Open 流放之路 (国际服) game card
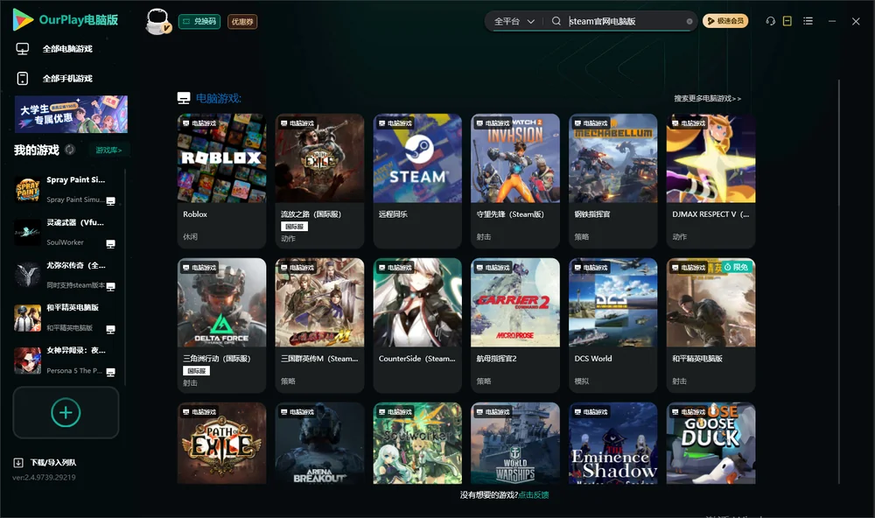The image size is (875, 518). pos(319,181)
